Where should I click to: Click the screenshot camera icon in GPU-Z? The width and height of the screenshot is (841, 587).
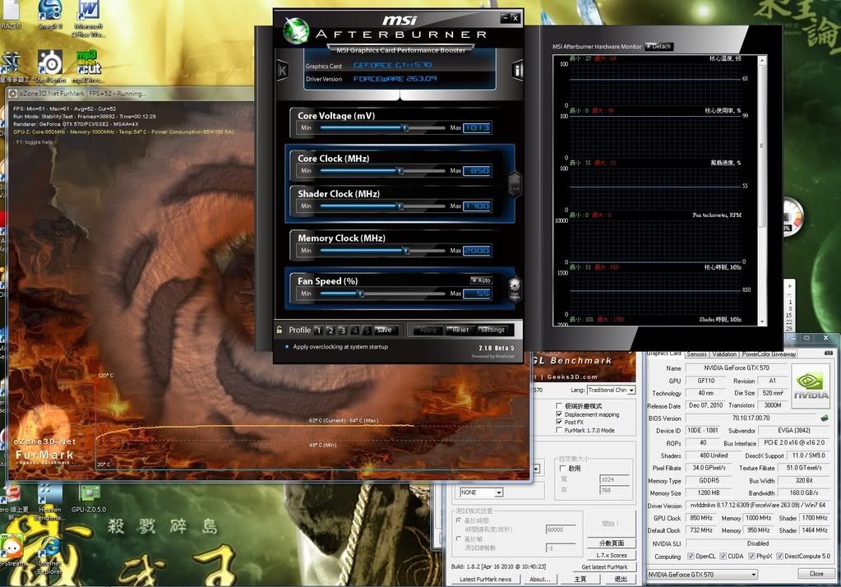tap(829, 353)
